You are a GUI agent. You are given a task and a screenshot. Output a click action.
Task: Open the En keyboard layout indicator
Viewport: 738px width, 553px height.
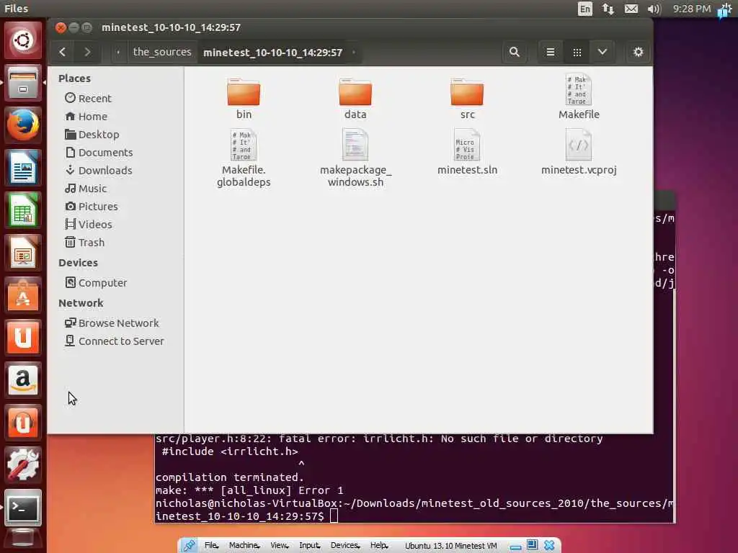[585, 9]
